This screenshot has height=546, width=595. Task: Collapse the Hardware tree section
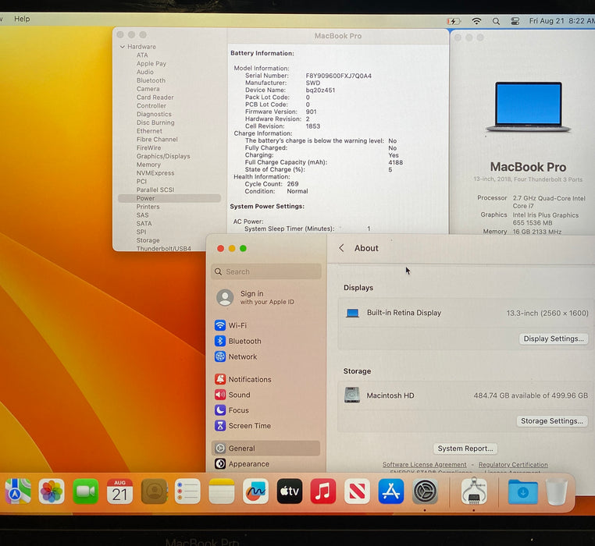(122, 47)
